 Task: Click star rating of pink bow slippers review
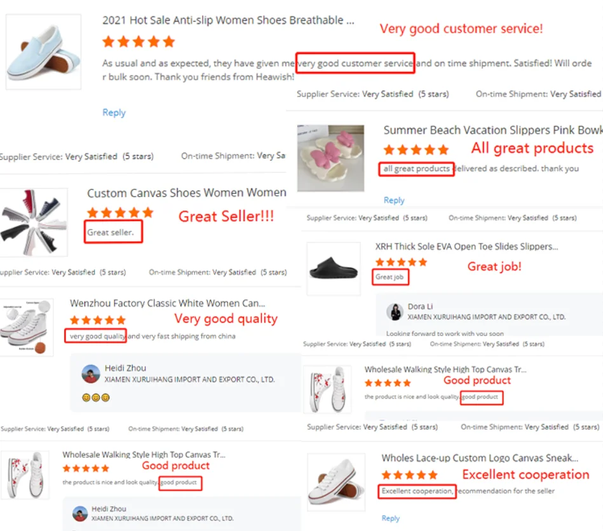(416, 150)
